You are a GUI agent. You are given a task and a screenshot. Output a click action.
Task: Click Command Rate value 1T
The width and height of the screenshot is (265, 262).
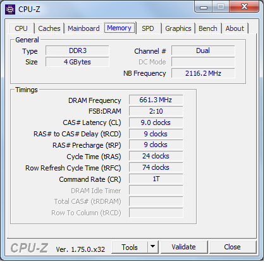pyautogui.click(x=156, y=179)
